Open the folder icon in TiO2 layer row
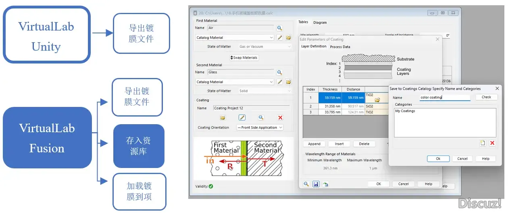 (x=377, y=100)
